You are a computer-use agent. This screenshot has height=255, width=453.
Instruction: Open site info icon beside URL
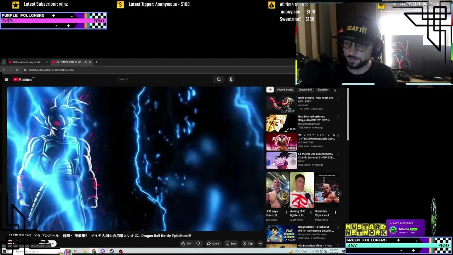(25, 70)
